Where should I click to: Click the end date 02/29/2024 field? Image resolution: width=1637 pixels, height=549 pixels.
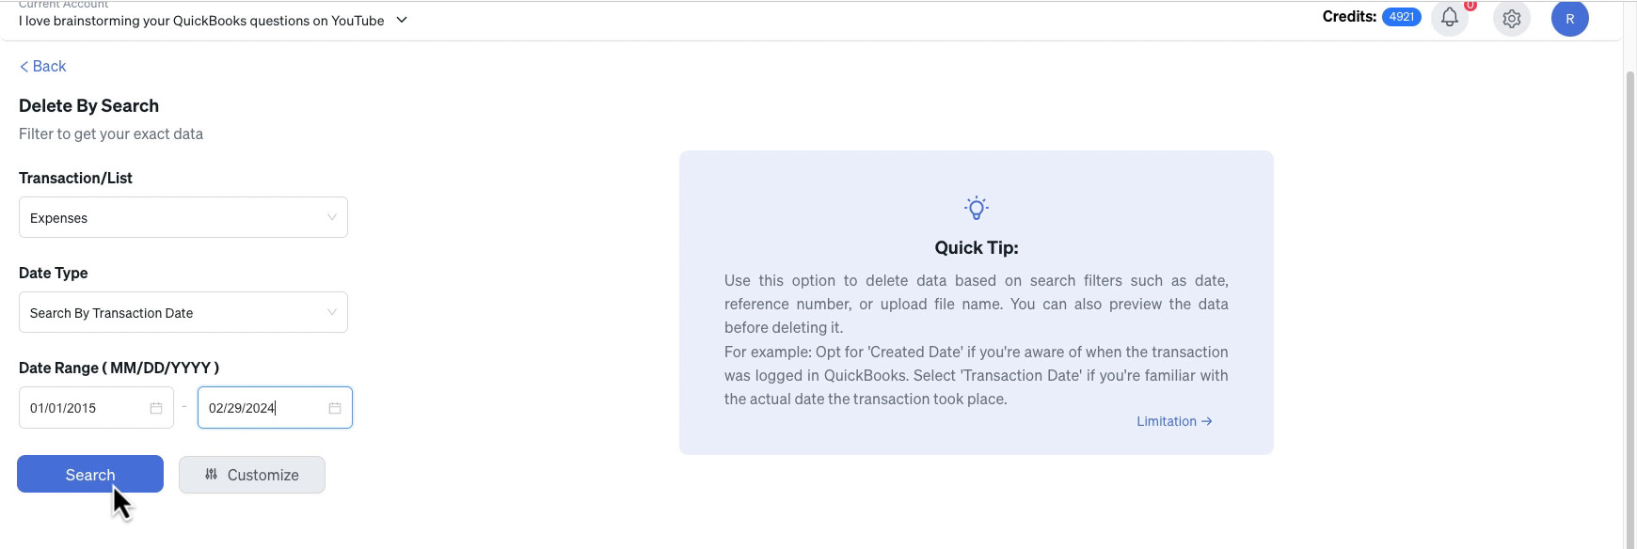[x=275, y=407]
